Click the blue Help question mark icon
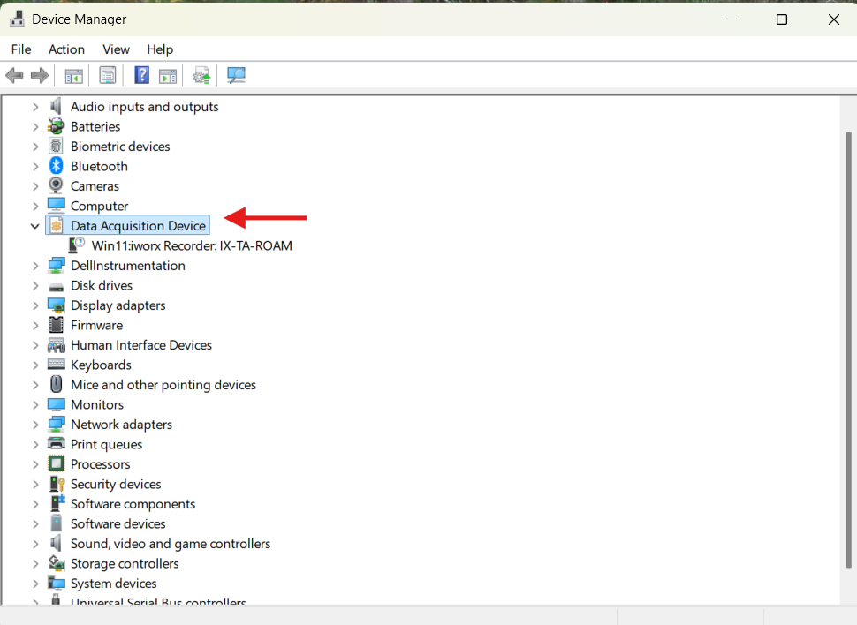The width and height of the screenshot is (857, 625). [x=141, y=76]
